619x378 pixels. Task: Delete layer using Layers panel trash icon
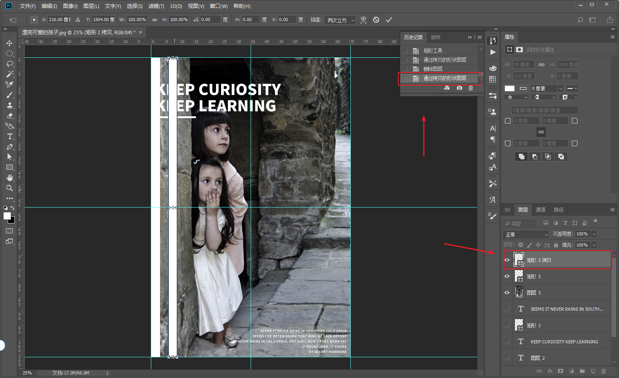603,371
